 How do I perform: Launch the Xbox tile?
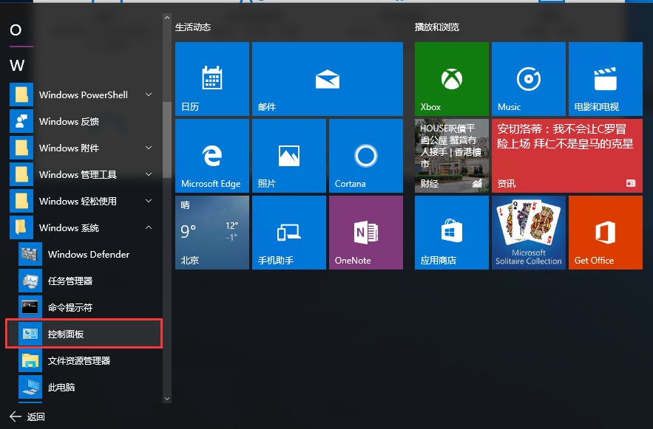[451, 78]
